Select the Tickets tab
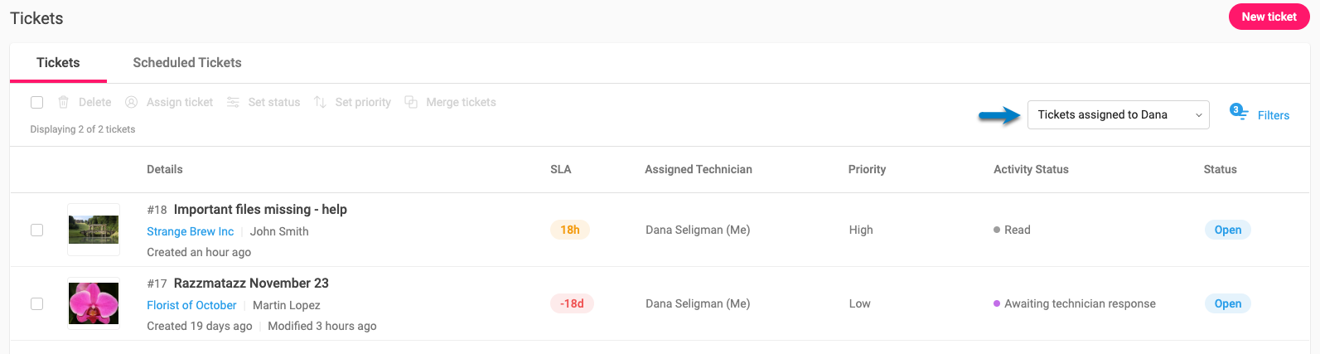This screenshot has width=1320, height=354. (x=58, y=62)
